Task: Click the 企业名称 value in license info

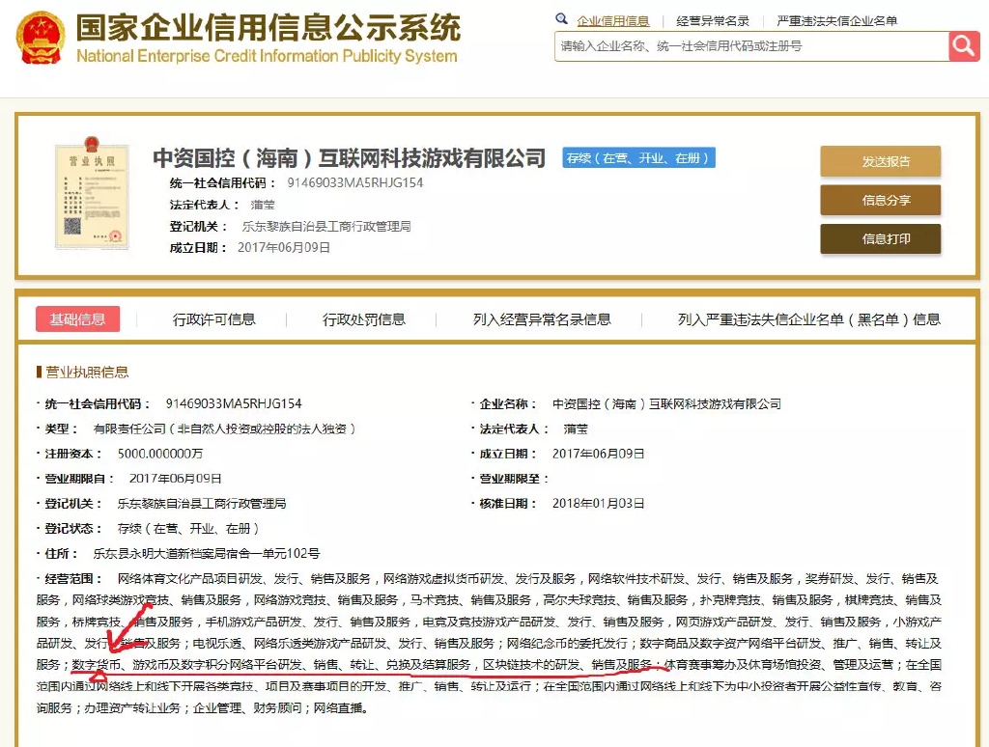Action: click(666, 403)
